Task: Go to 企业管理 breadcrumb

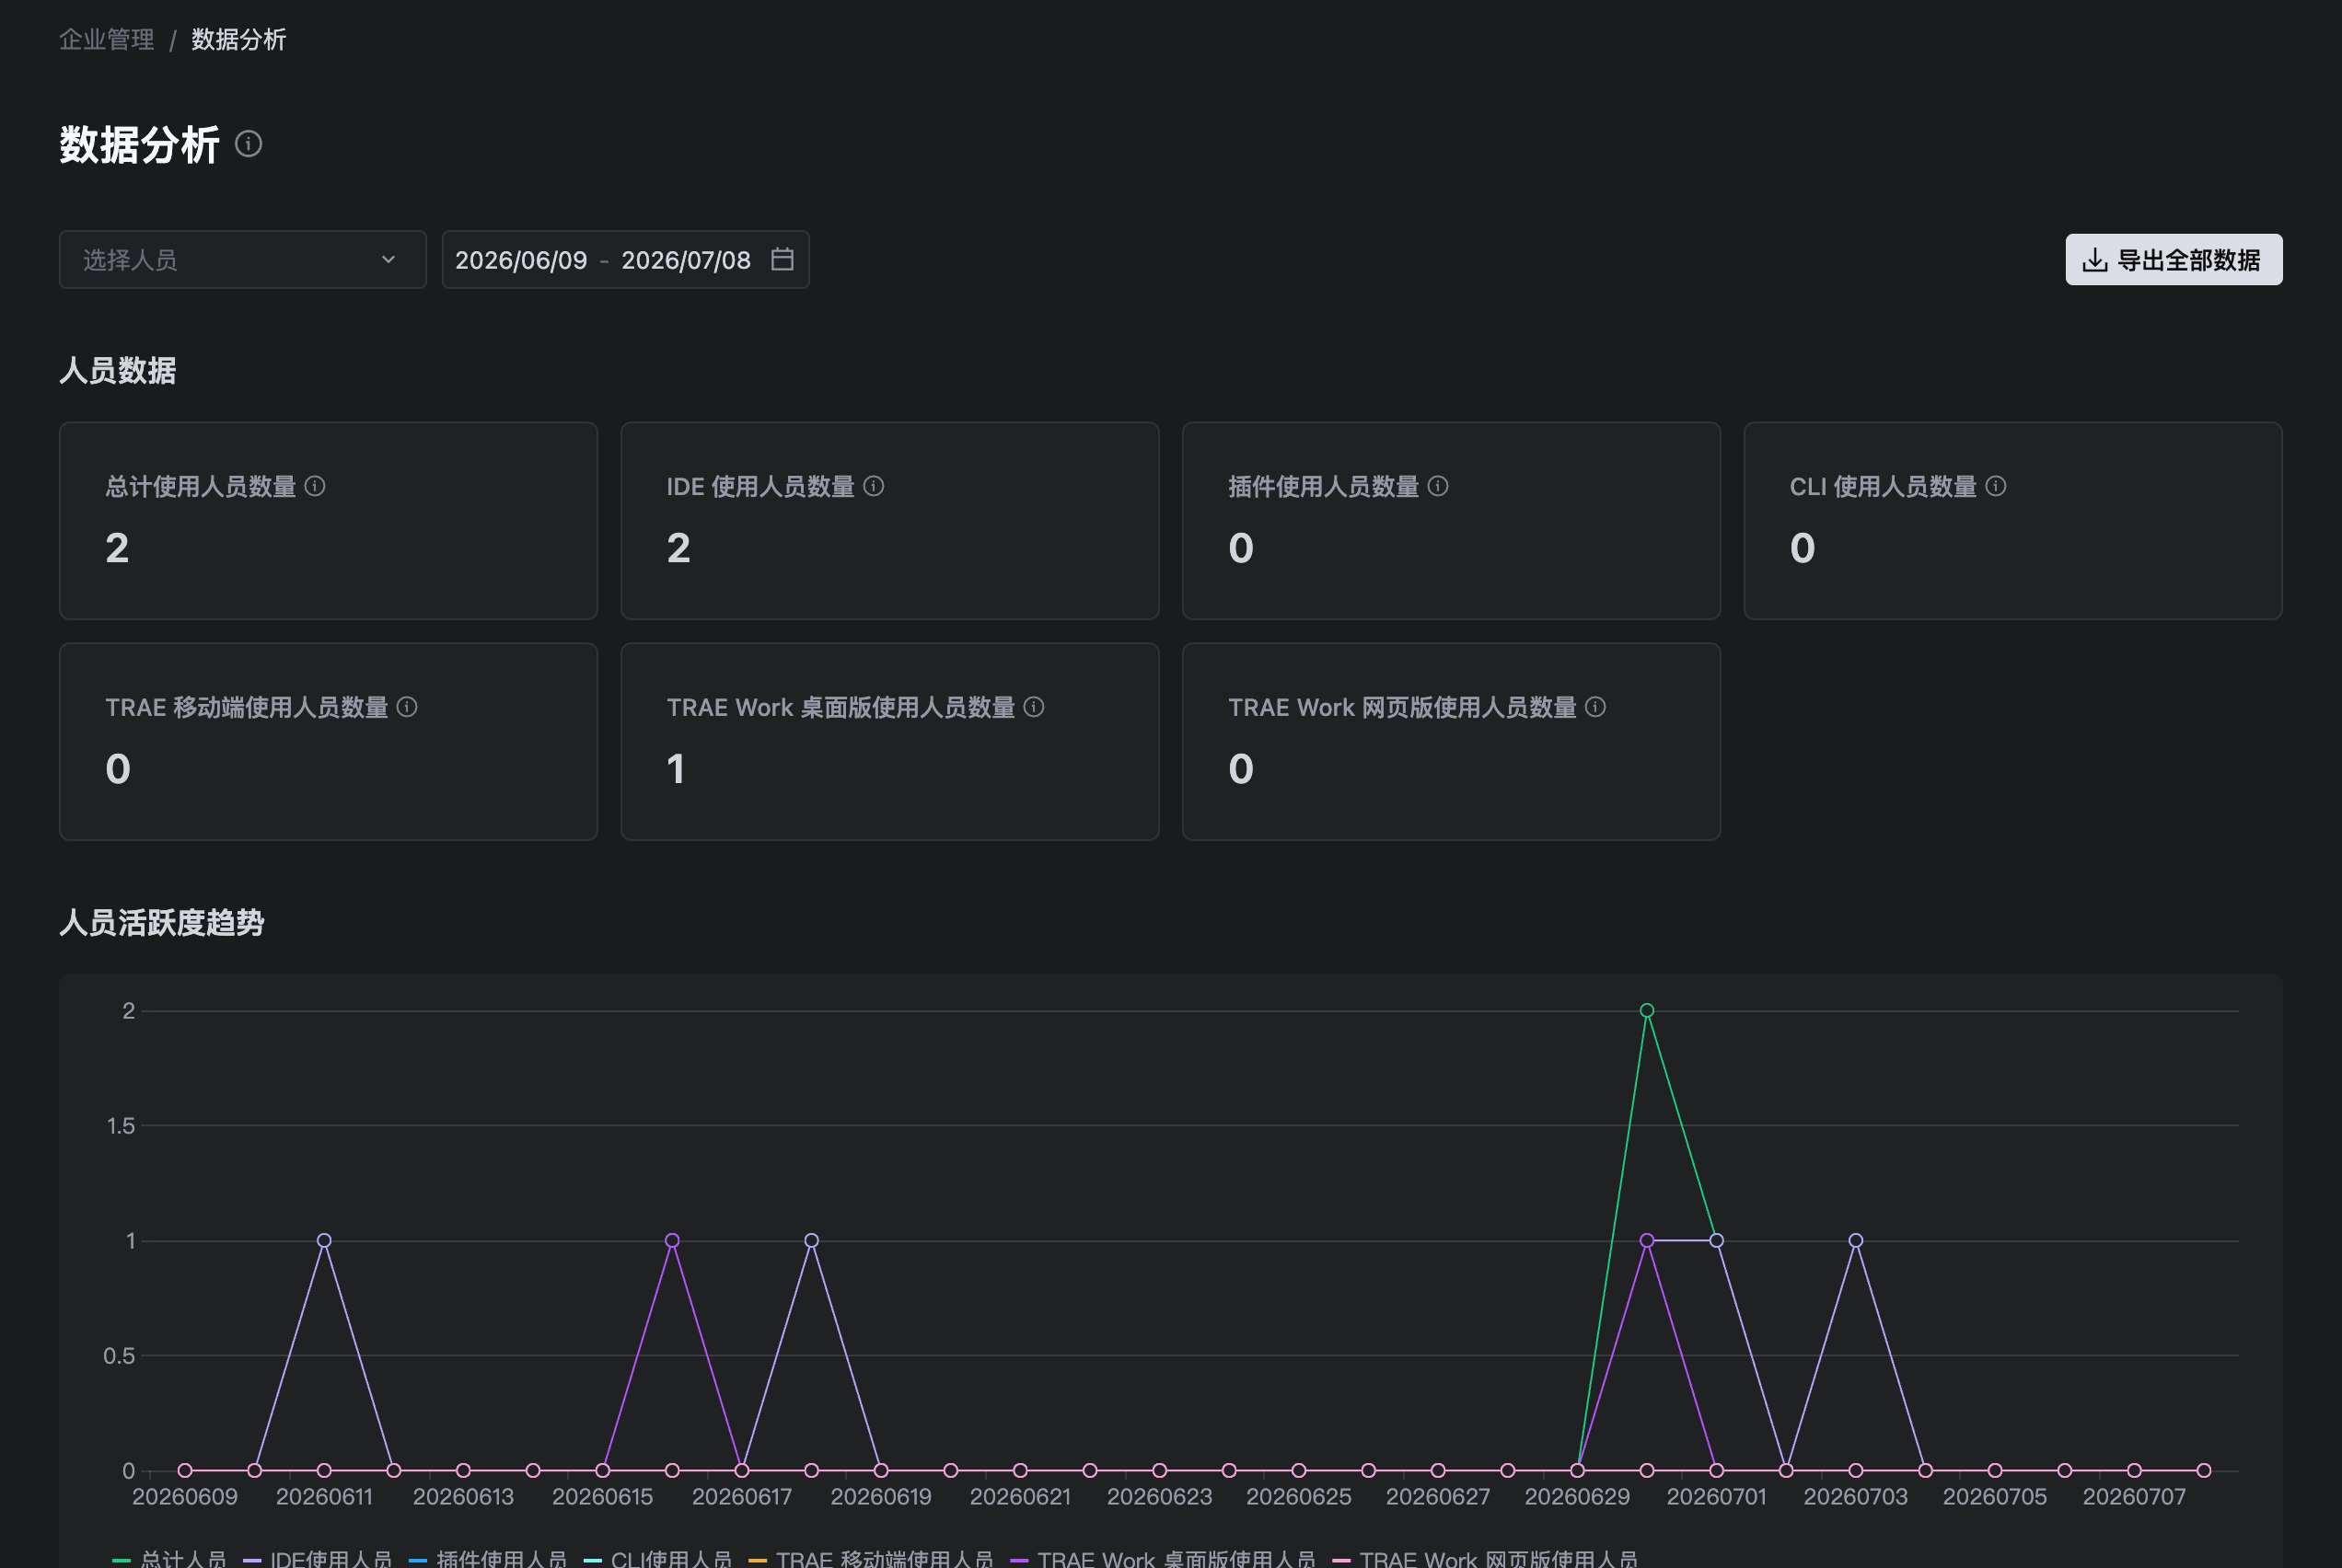Action: pyautogui.click(x=106, y=39)
